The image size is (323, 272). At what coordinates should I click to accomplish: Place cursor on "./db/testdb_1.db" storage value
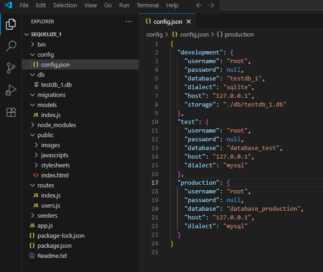(255, 105)
